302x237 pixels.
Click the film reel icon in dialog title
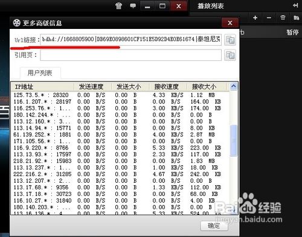coord(17,23)
